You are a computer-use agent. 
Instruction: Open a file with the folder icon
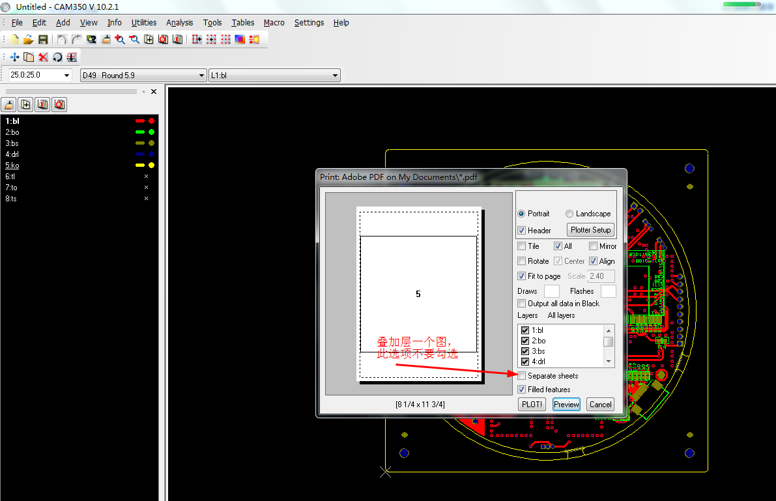pyautogui.click(x=29, y=40)
